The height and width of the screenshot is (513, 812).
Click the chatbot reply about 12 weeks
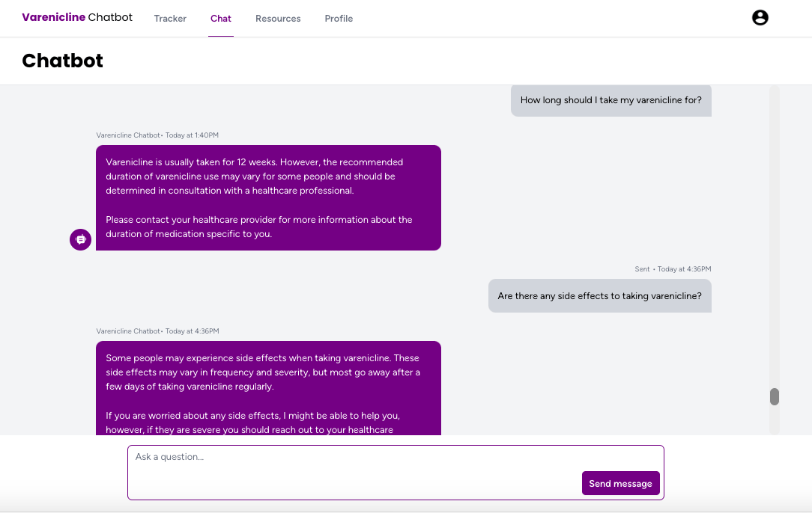pyautogui.click(x=268, y=197)
